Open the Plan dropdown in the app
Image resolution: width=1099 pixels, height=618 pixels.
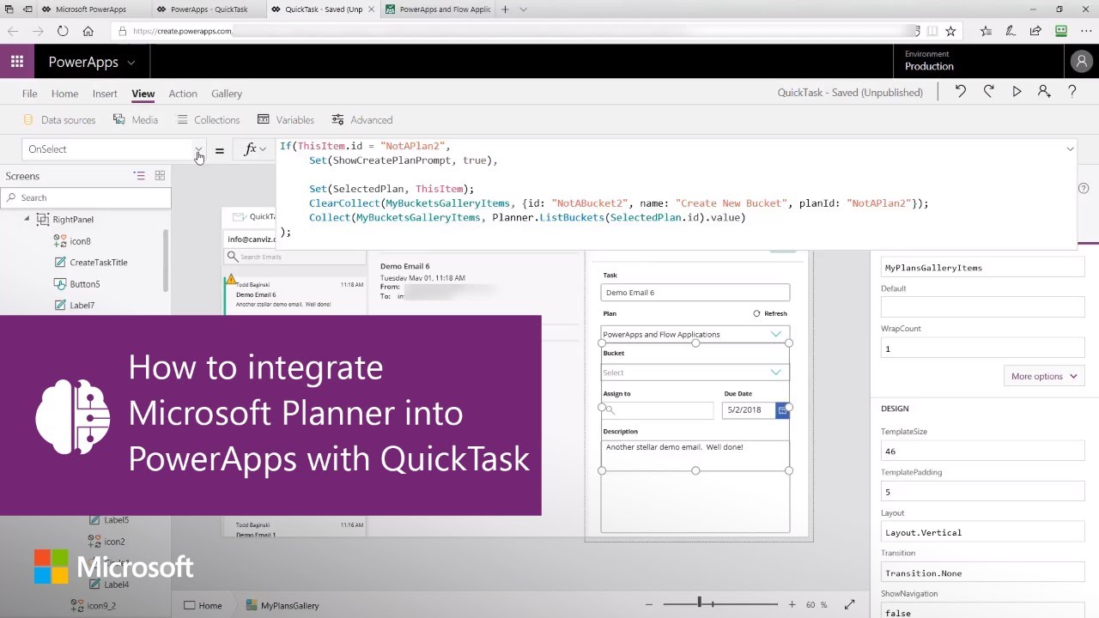pyautogui.click(x=776, y=334)
